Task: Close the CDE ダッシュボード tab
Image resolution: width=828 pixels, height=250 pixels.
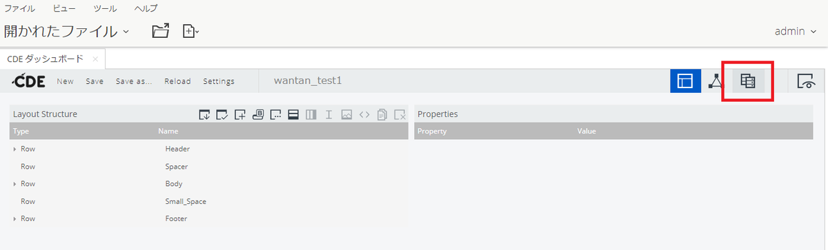Action: coord(95,59)
